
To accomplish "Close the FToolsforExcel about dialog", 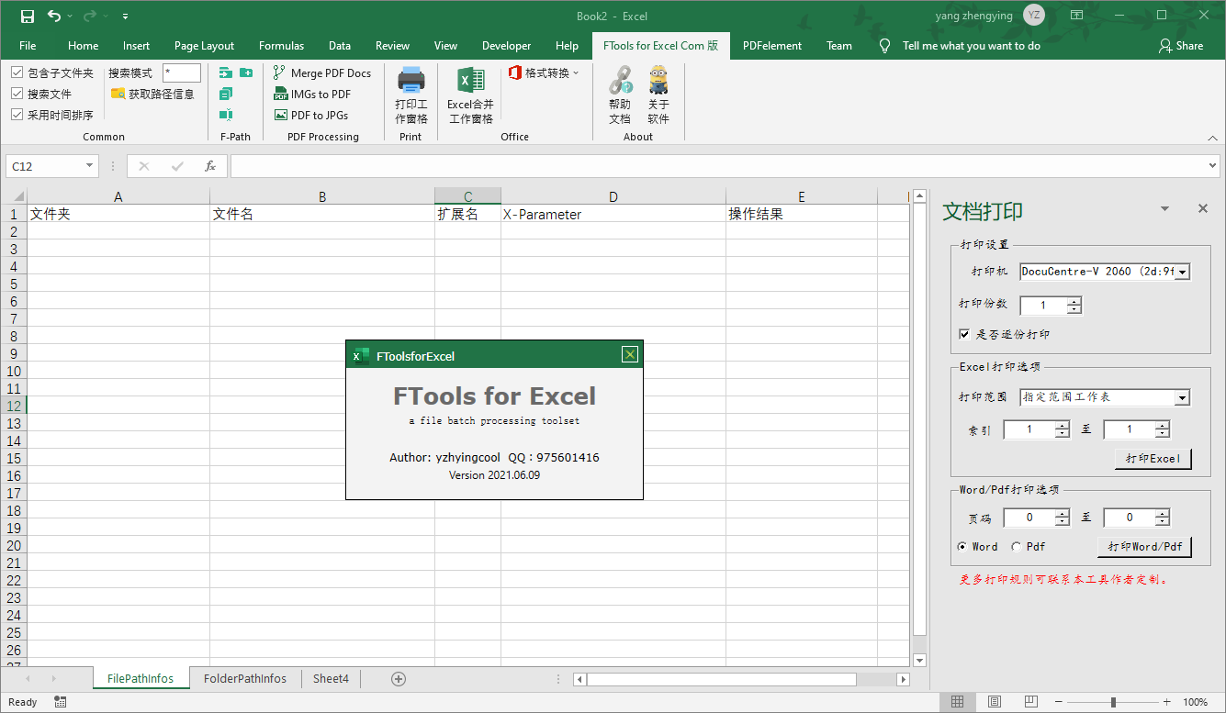I will [629, 355].
